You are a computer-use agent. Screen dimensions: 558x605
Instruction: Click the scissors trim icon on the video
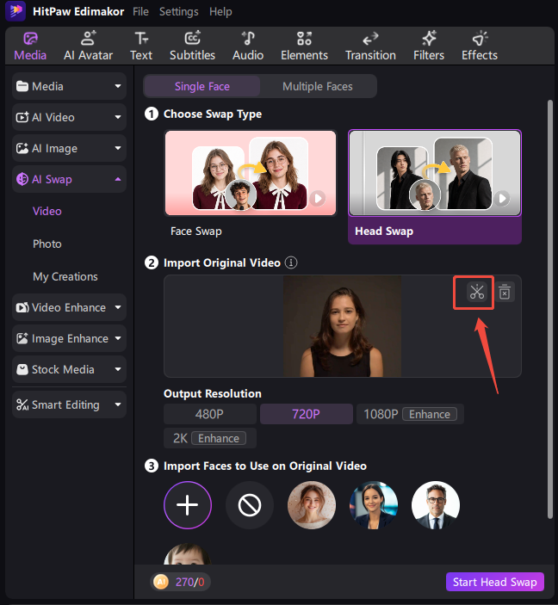tap(477, 292)
